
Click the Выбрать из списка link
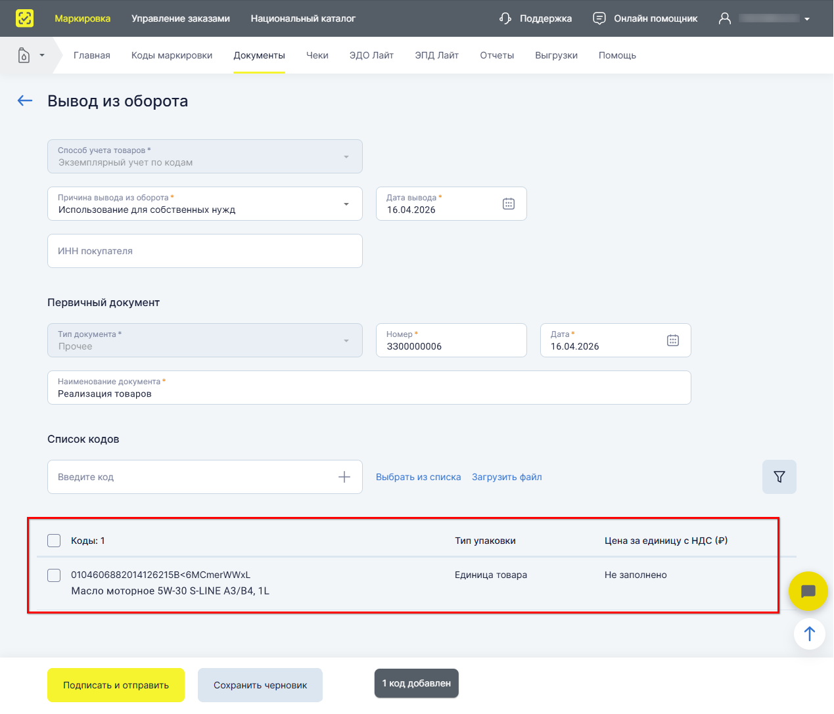tap(418, 477)
